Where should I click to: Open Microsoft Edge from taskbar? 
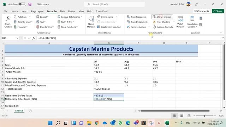coord(128,123)
